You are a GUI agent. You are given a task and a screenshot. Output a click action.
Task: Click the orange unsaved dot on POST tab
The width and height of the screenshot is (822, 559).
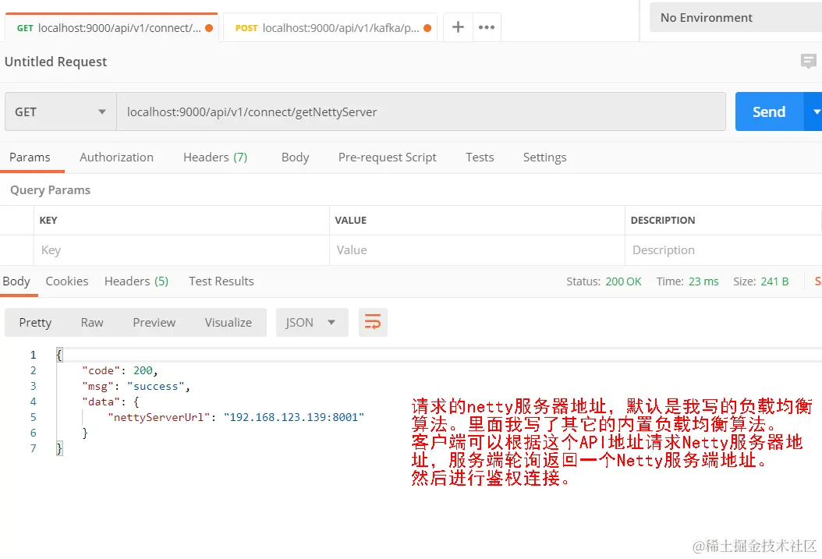coord(427,28)
